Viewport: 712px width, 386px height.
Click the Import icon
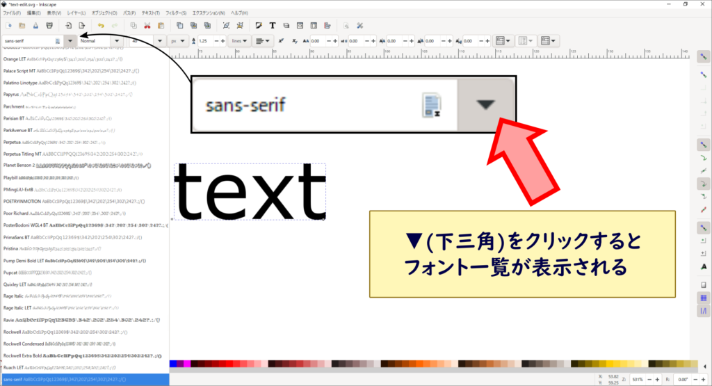[x=68, y=26]
